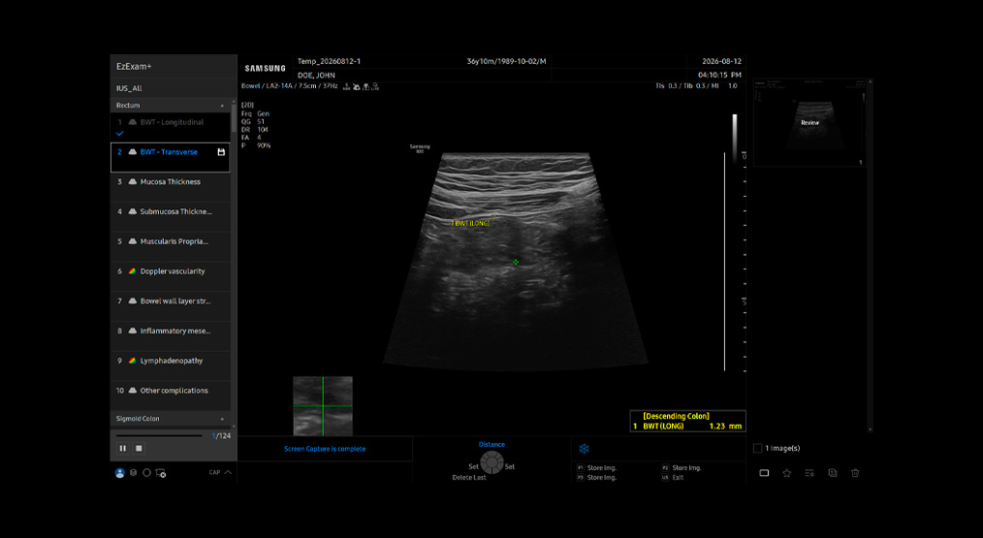Click the U5 Exit shortcut
This screenshot has height=538, width=983.
point(673,478)
